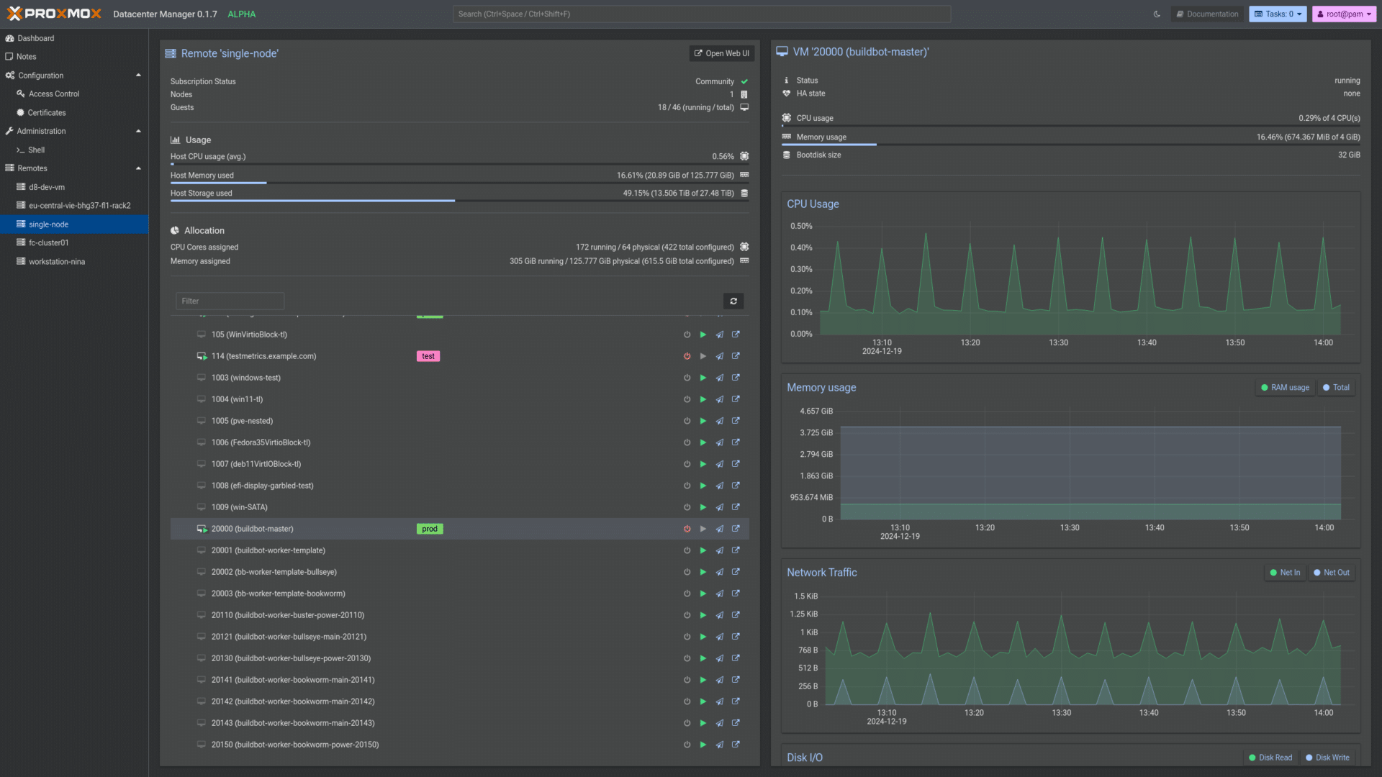
Task: Collapse the Configuration section in sidebar
Action: (x=138, y=76)
